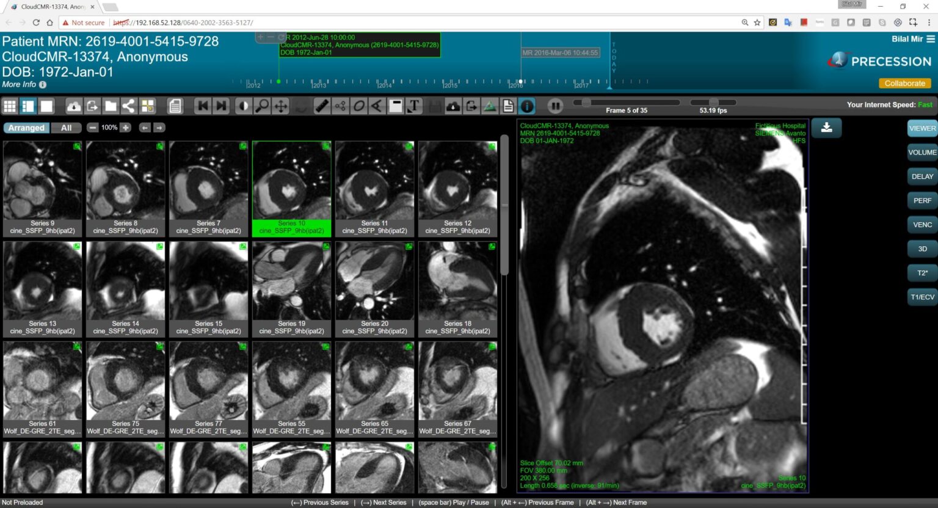Open the T2* module
938x508 pixels.
(x=922, y=273)
